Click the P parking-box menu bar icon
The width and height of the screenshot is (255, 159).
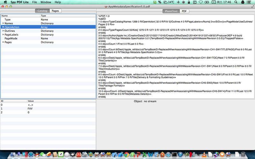point(195,2)
